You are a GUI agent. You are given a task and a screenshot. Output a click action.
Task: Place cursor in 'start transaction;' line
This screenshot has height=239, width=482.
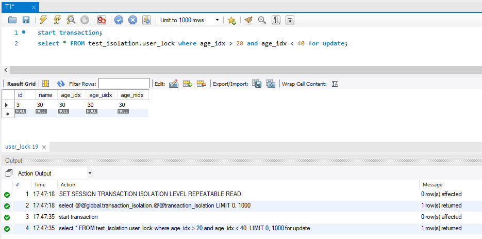70,33
